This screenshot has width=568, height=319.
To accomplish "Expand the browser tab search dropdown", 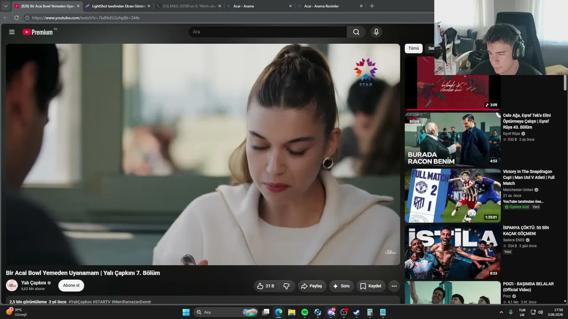I will [x=6, y=6].
